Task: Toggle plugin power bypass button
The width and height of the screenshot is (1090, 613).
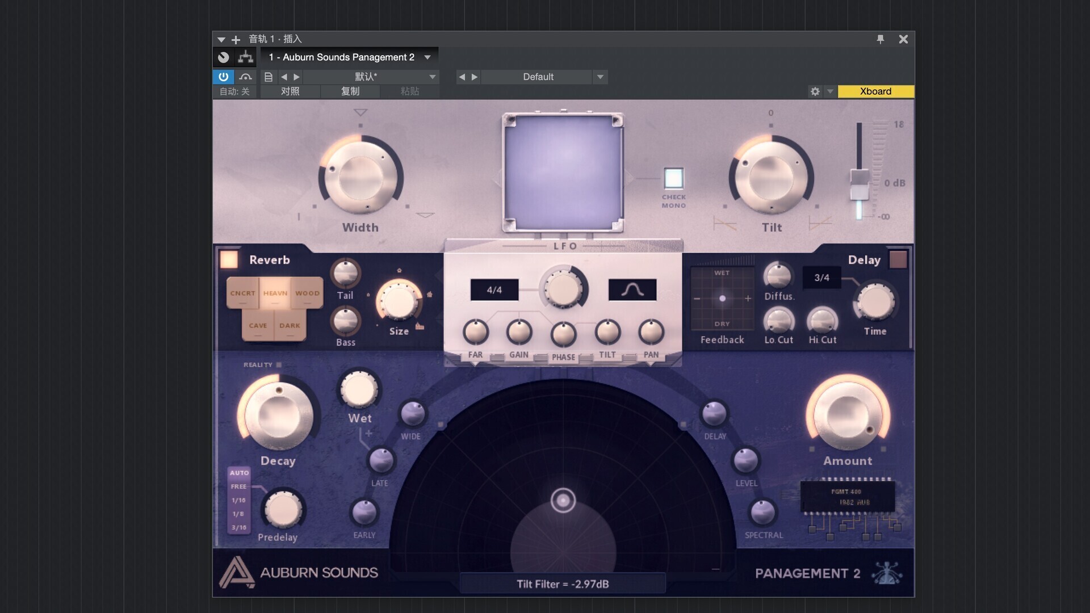Action: [x=223, y=77]
